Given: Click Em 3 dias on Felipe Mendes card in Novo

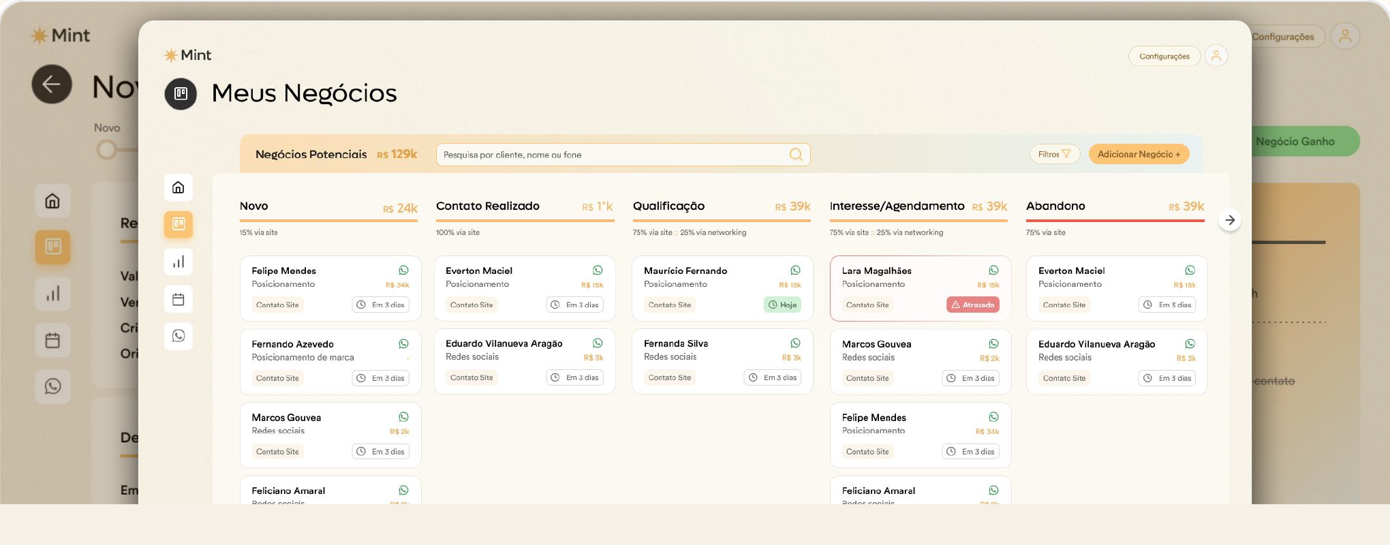Looking at the screenshot, I should (381, 305).
